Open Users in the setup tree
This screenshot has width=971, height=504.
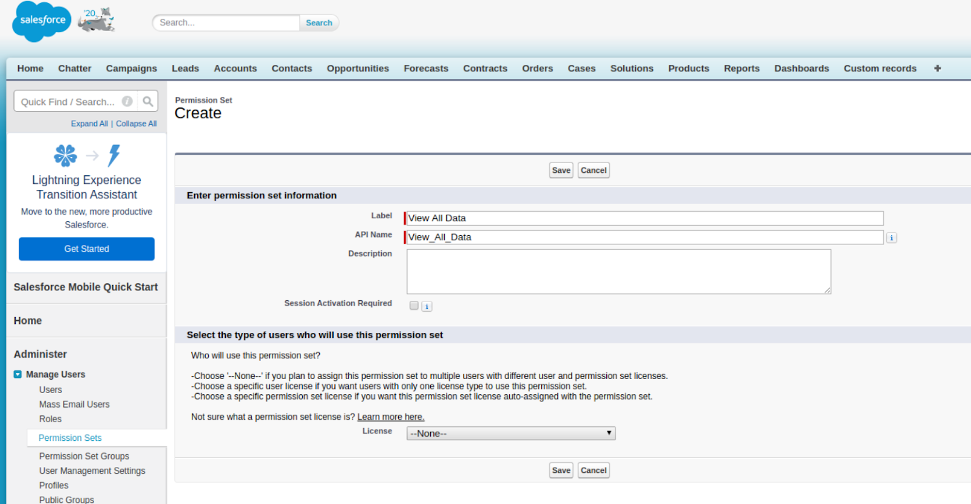tap(50, 389)
